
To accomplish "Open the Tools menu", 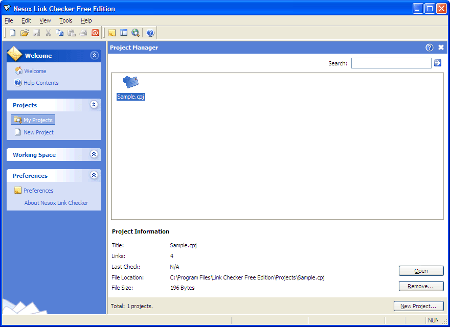I will (65, 20).
